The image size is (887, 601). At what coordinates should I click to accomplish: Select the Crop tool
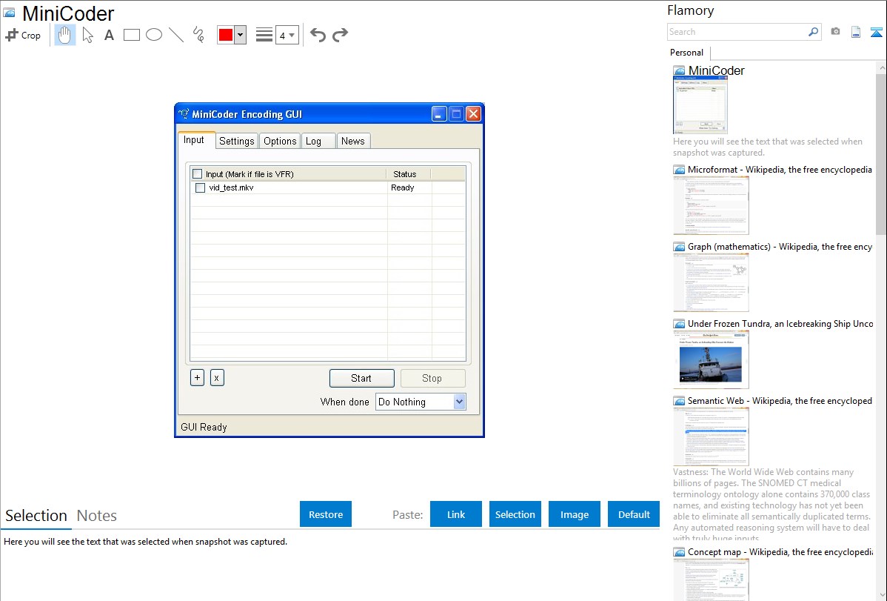point(23,35)
